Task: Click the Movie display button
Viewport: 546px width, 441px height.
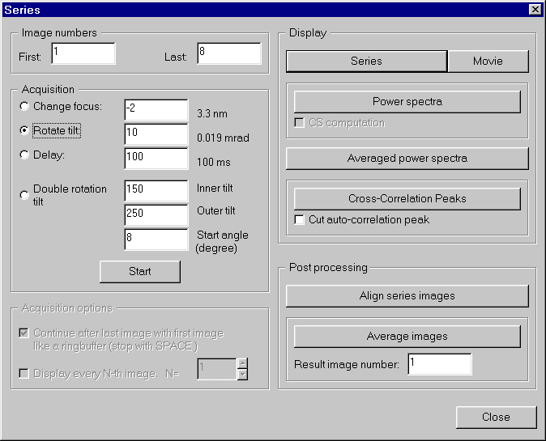Action: coord(488,61)
